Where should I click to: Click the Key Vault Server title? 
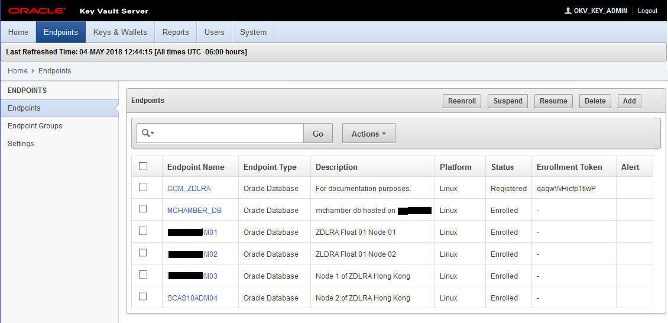(114, 11)
